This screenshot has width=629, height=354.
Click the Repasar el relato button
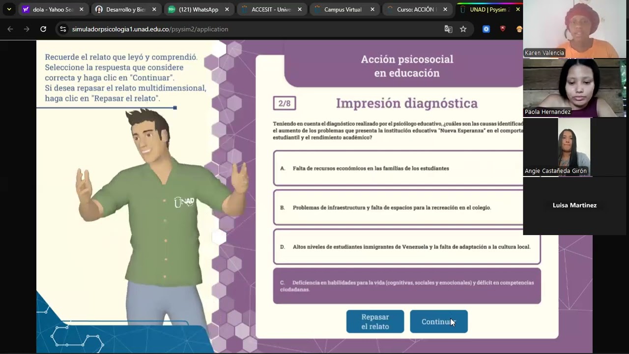(375, 322)
